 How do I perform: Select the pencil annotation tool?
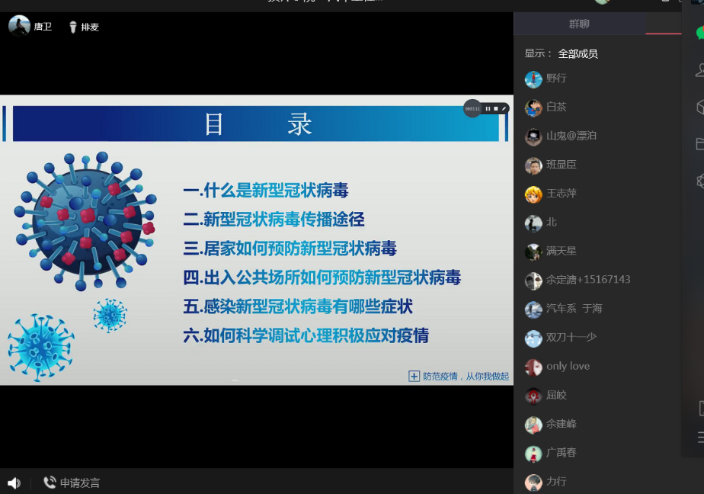click(x=504, y=109)
